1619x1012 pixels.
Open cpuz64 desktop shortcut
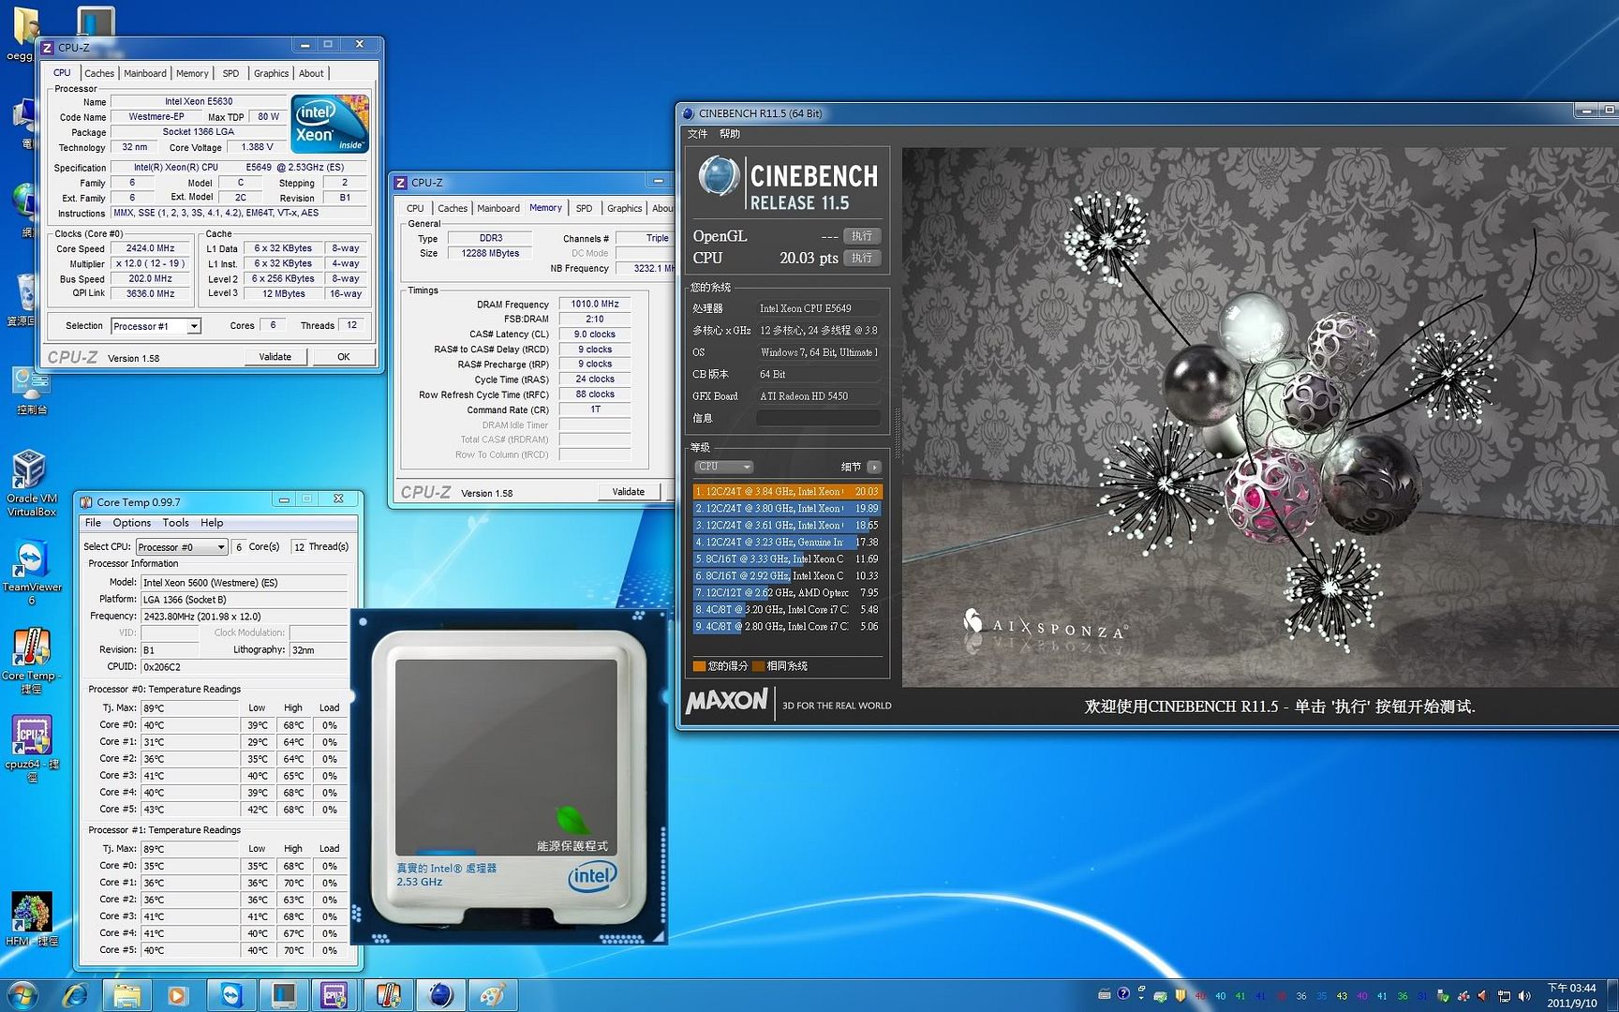pos(31,748)
